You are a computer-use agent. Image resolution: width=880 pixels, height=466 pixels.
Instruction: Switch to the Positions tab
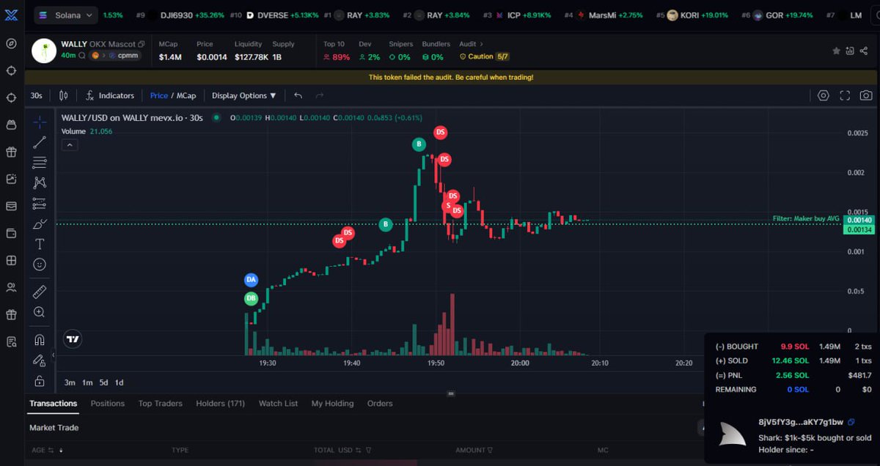click(x=107, y=403)
